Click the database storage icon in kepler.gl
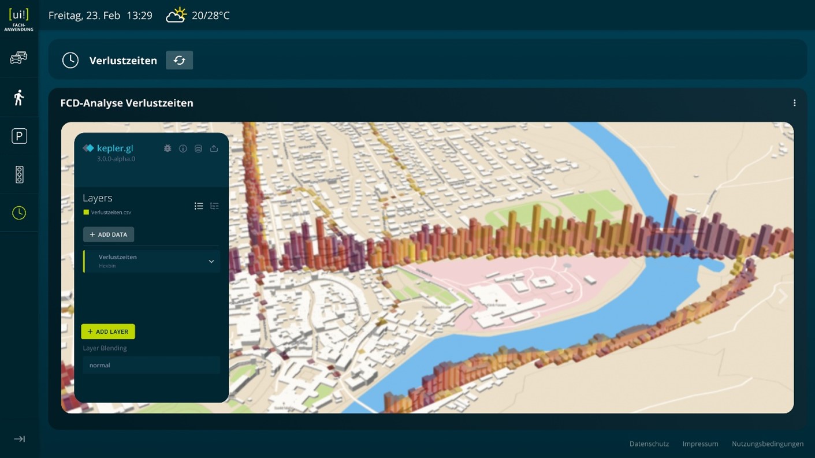Viewport: 815px width, 458px height. click(x=198, y=148)
